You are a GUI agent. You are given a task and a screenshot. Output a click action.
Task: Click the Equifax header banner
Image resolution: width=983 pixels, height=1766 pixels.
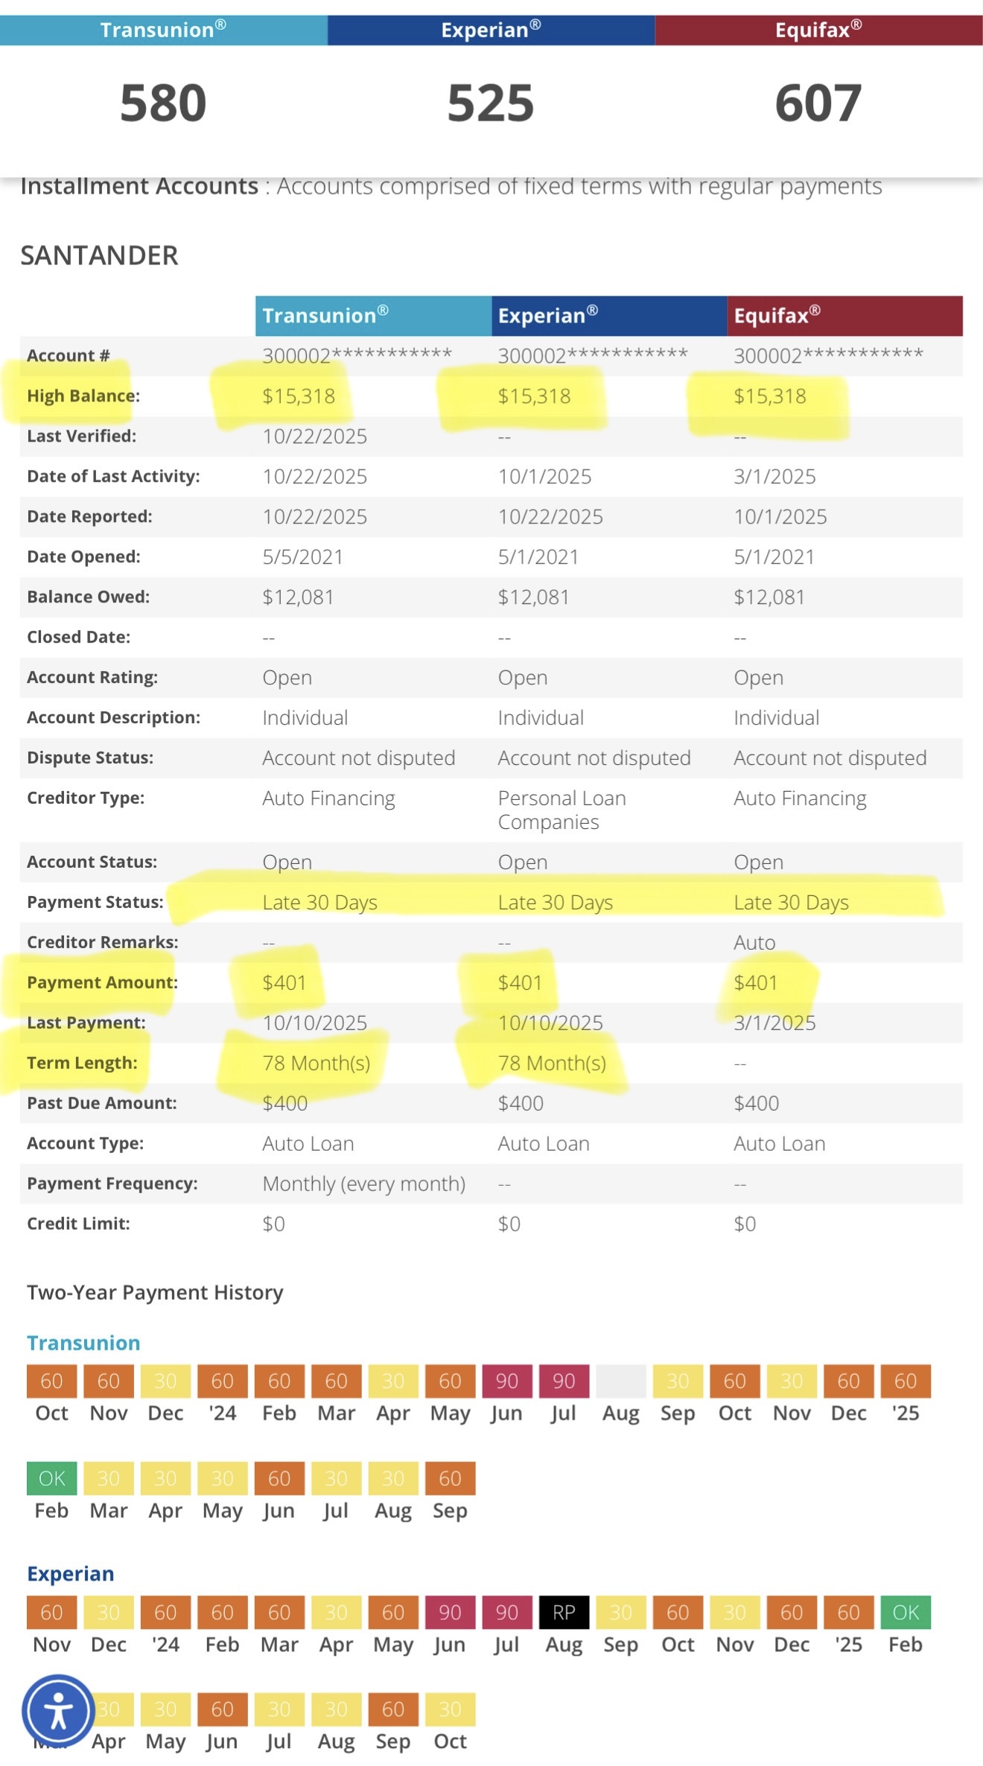tap(819, 30)
